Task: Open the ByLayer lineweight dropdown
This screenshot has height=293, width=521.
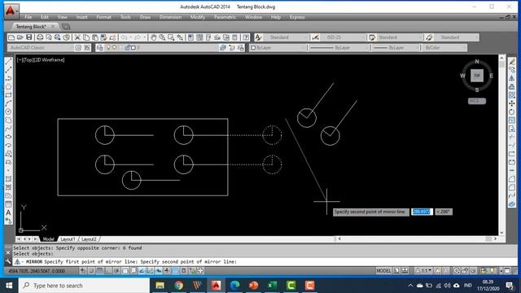Action: pyautogui.click(x=396, y=48)
